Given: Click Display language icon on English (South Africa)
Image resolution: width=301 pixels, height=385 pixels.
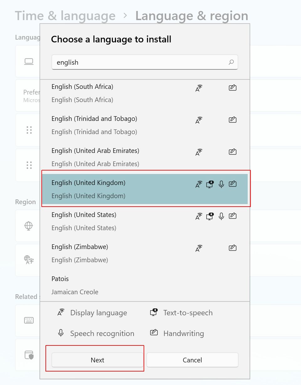Looking at the screenshot, I should (x=198, y=88).
